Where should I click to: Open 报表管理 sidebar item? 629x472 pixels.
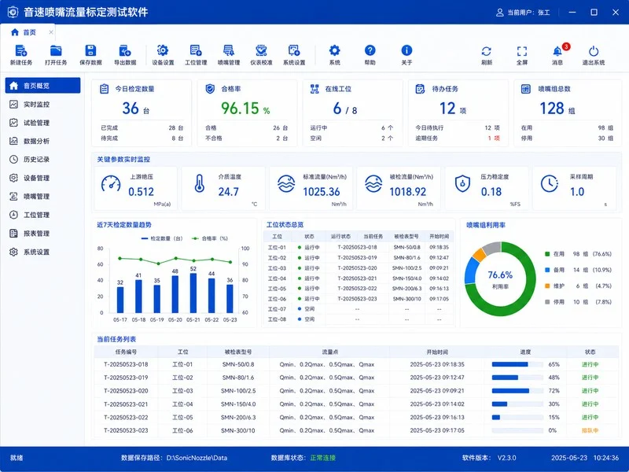[x=42, y=233]
